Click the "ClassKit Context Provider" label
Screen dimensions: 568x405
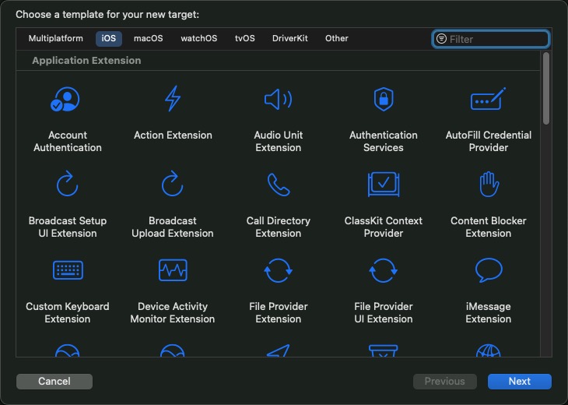pos(384,227)
